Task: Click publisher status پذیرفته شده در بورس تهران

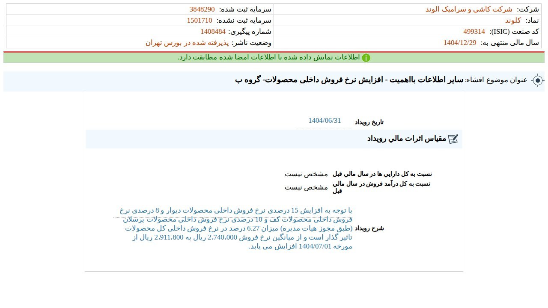Action: pyautogui.click(x=187, y=43)
